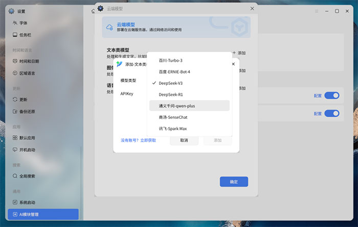Screen dimensions: 358x227
Task: Click the 文本类模型 heading
Action: click(x=118, y=50)
